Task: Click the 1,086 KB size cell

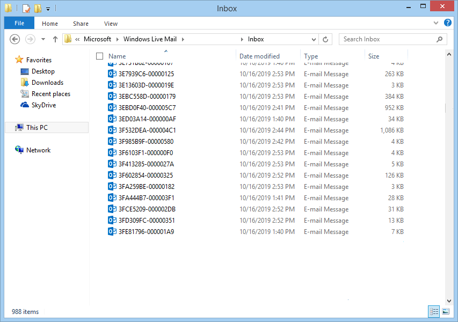Action: pyautogui.click(x=392, y=130)
